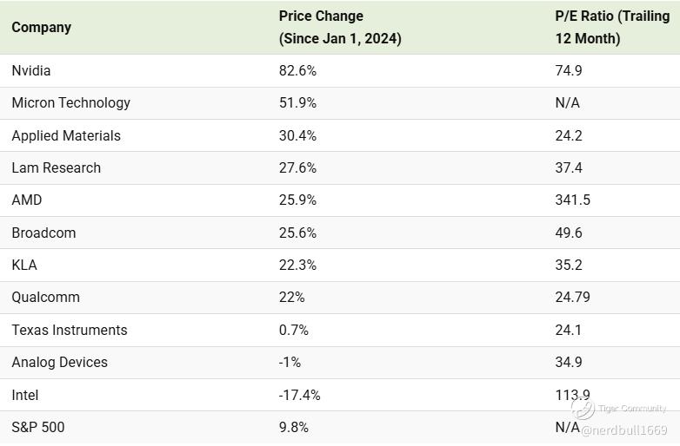Click the Company column header
This screenshot has height=446, width=680.
click(41, 27)
